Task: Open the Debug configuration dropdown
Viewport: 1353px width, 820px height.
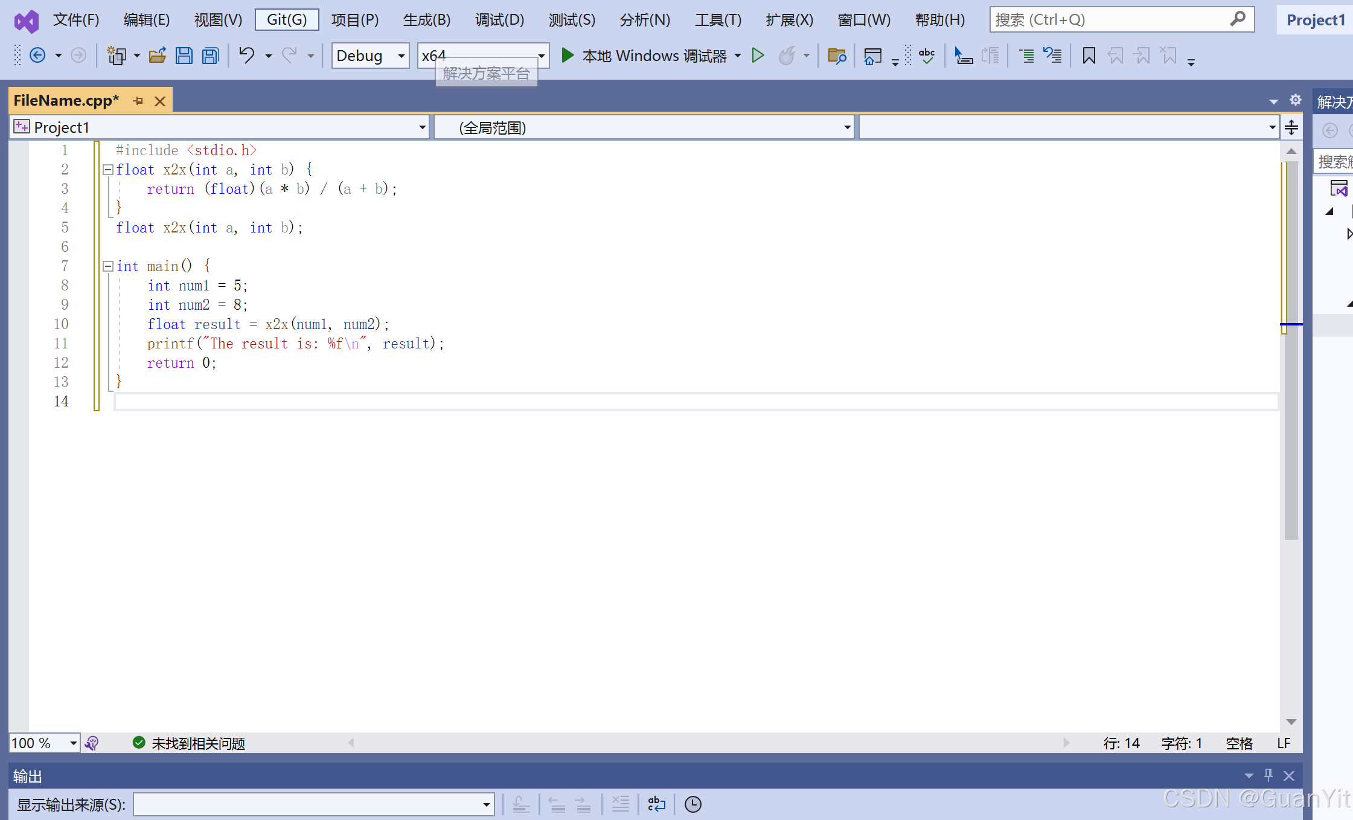Action: pos(401,56)
